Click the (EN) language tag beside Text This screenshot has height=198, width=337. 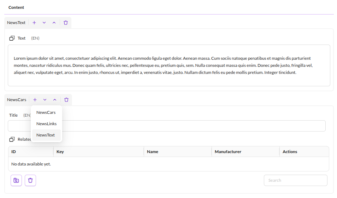[x=35, y=38]
